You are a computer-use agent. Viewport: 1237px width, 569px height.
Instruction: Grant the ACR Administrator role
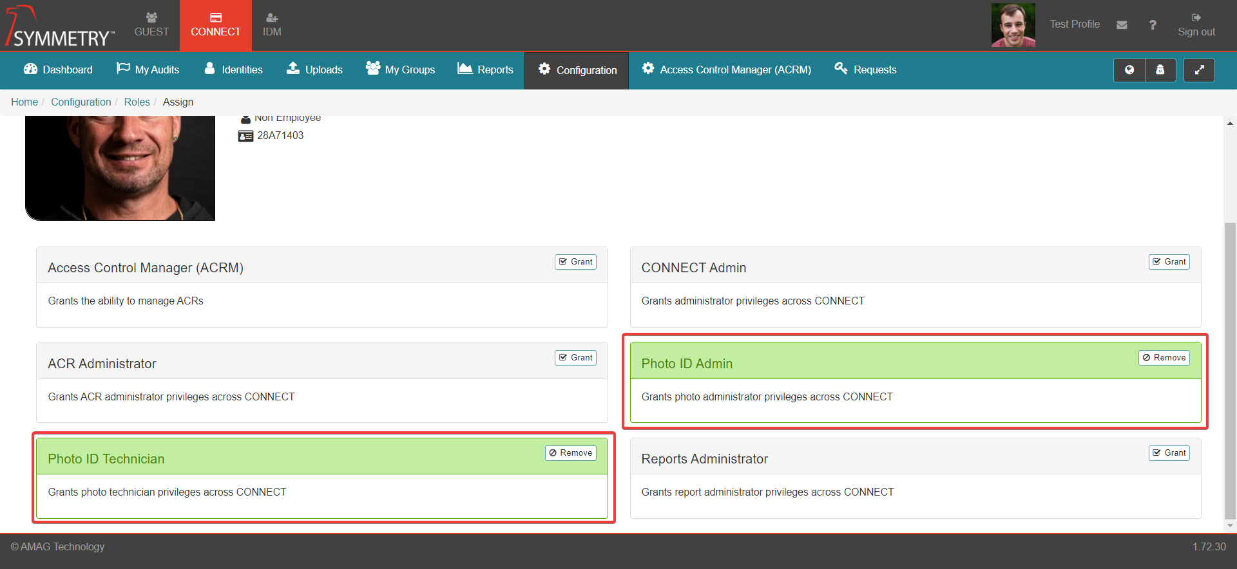click(x=575, y=358)
